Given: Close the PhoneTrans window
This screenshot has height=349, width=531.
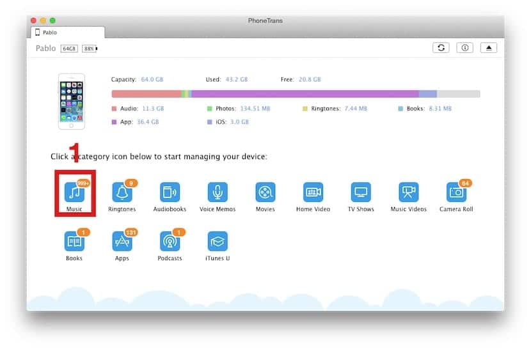Looking at the screenshot, I should tap(33, 20).
